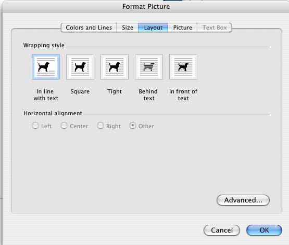The height and width of the screenshot is (245, 289).
Task: Click the Layout tab
Action: [x=153, y=28]
